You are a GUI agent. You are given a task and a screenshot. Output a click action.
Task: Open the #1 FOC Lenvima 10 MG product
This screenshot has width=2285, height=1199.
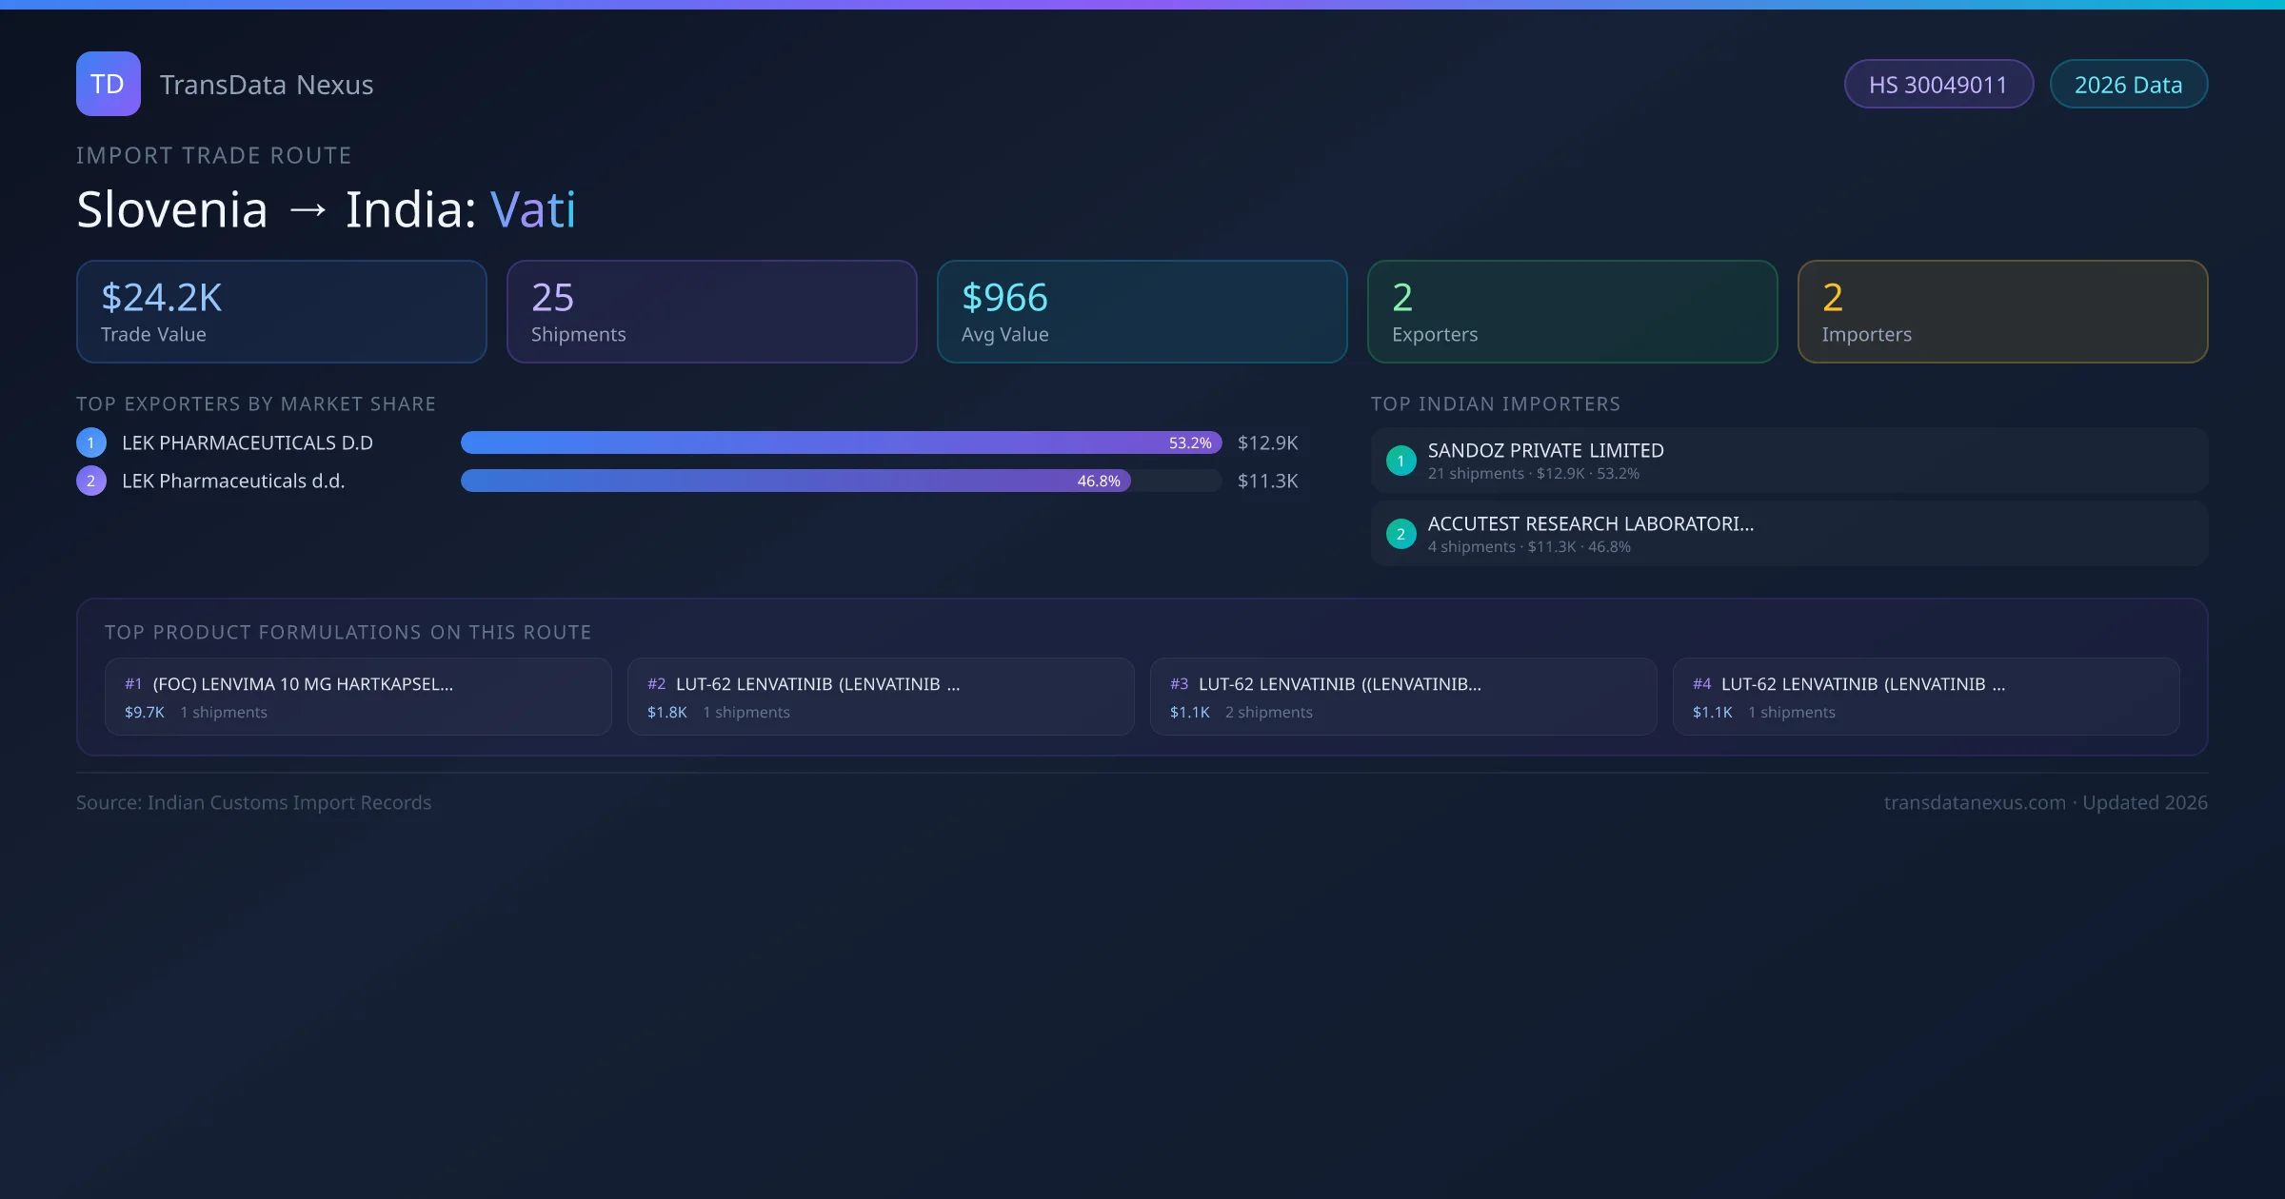point(358,697)
